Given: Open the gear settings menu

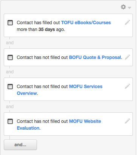Looking at the screenshot, I should pos(123,7).
